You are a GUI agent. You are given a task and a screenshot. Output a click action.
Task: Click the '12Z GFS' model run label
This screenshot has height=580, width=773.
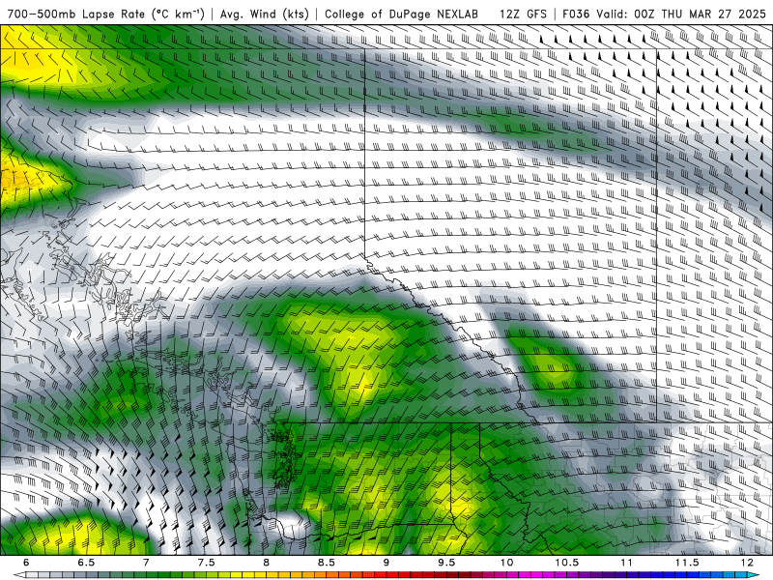(523, 14)
